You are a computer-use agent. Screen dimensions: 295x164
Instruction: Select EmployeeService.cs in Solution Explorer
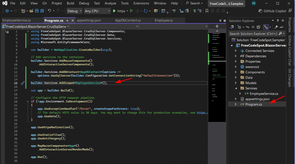click(264, 94)
